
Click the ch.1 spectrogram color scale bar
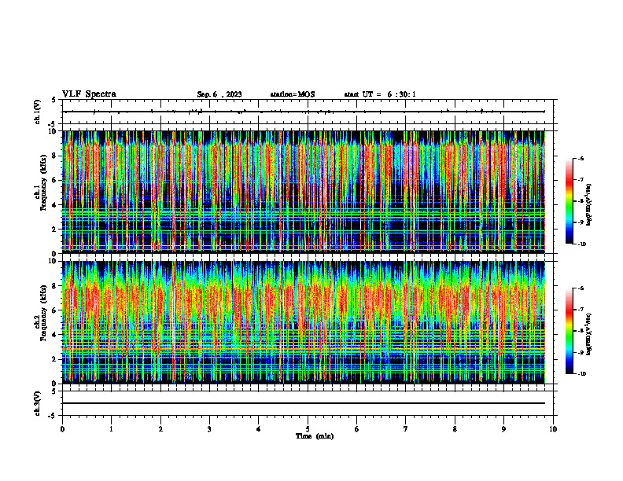pos(570,201)
